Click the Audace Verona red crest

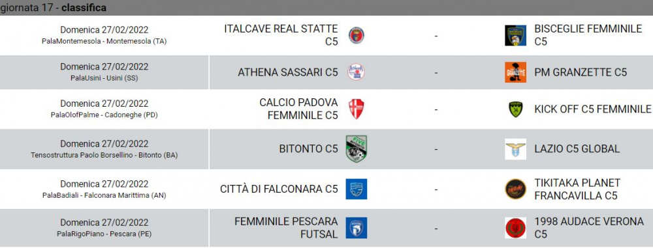(515, 228)
